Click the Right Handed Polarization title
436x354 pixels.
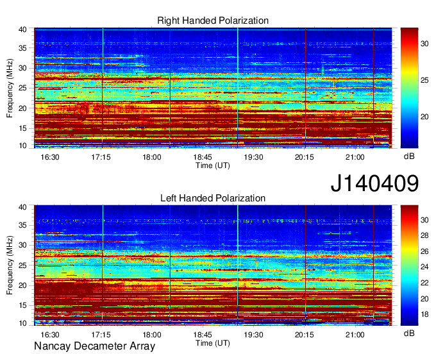213,21
